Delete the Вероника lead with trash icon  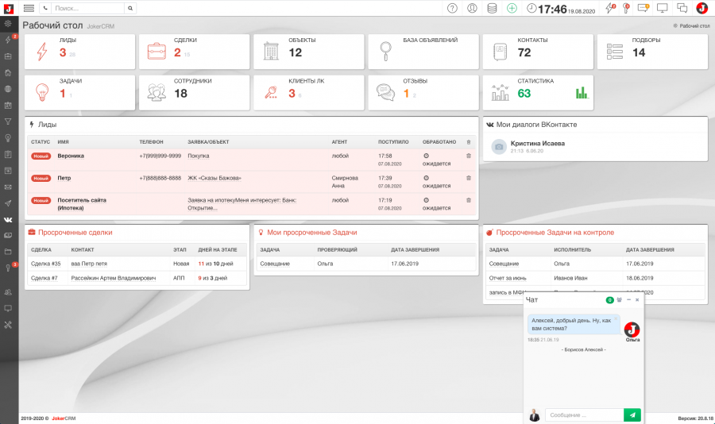tap(469, 156)
